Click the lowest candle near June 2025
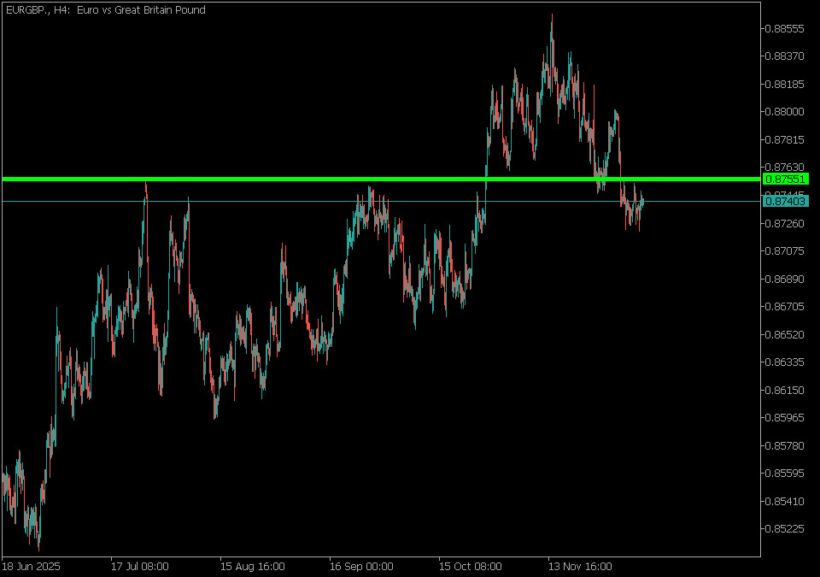The height and width of the screenshot is (577, 820). pos(38,547)
